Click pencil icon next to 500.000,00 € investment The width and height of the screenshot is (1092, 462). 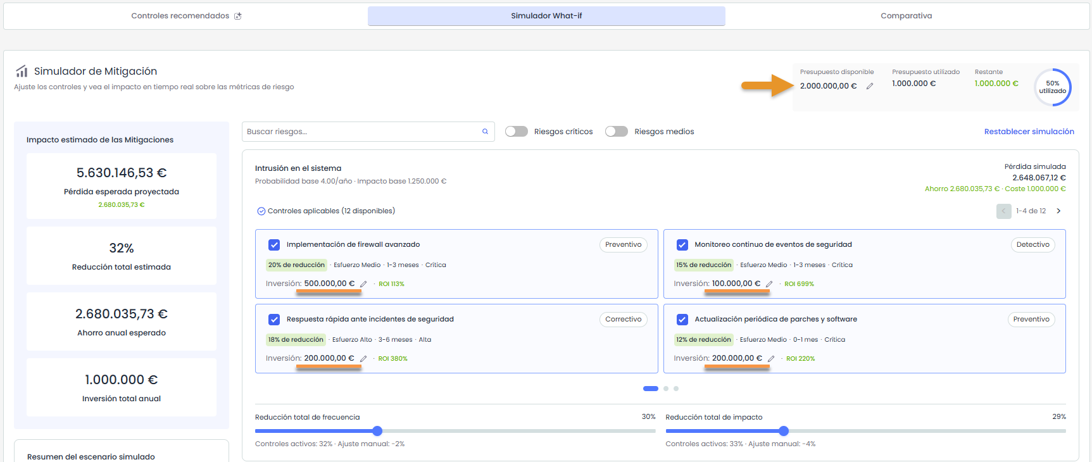pos(363,284)
